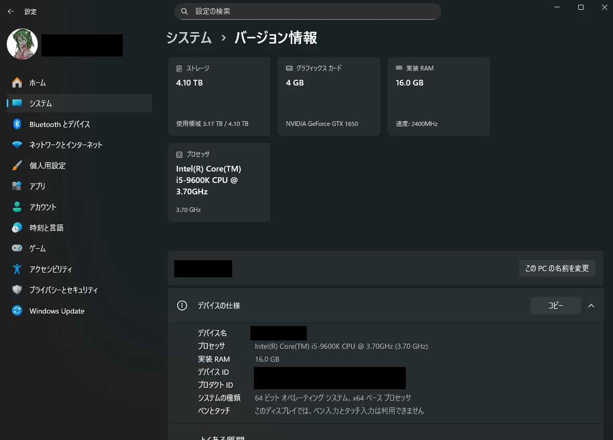Click the バージョン情報 page heading
The height and width of the screenshot is (440, 613).
[276, 37]
